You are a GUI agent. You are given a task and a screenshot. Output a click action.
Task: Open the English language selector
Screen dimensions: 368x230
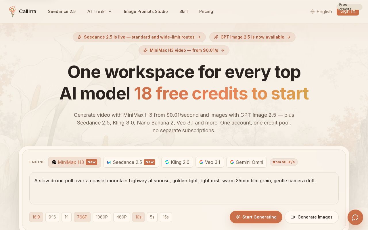(321, 11)
